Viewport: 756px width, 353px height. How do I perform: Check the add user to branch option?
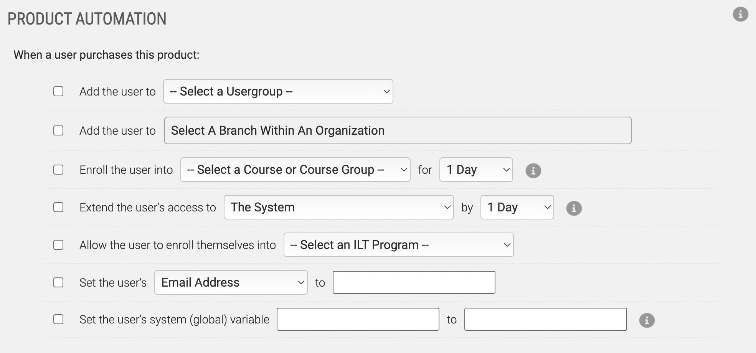[58, 130]
